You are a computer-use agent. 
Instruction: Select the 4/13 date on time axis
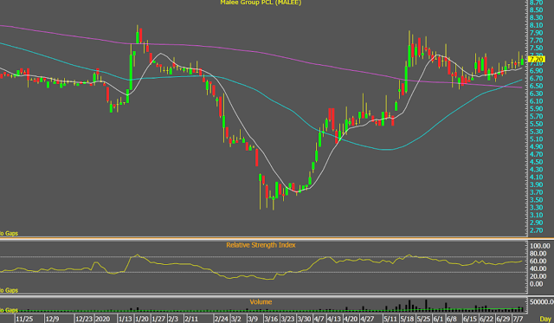pos(334,320)
